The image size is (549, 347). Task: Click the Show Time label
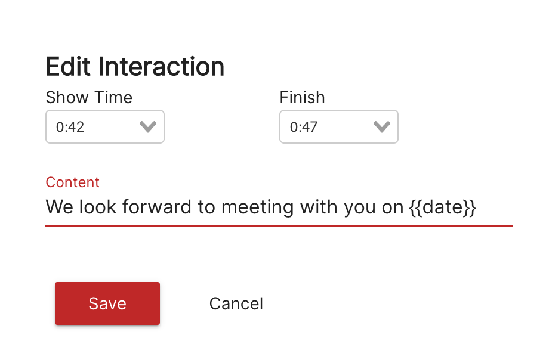coord(89,97)
